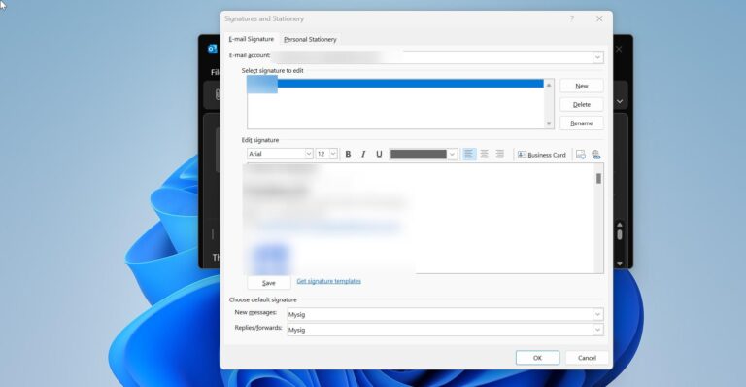The width and height of the screenshot is (746, 387).
Task: Click Outlook icon in background window
Action: click(x=212, y=49)
